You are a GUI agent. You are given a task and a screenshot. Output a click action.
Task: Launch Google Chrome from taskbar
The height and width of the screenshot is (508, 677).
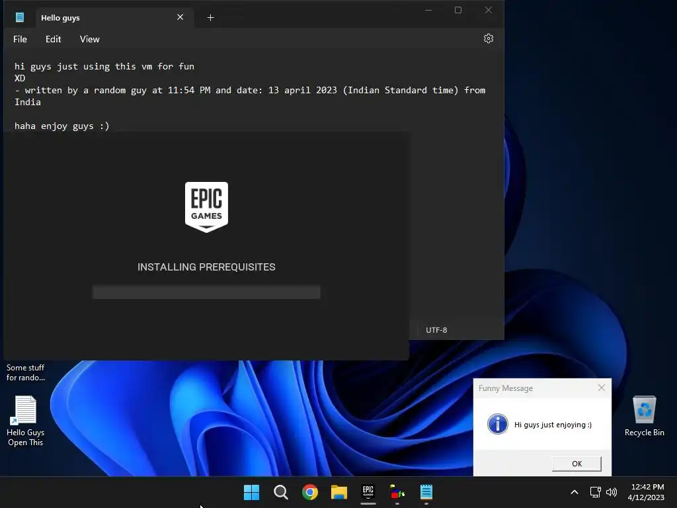309,492
